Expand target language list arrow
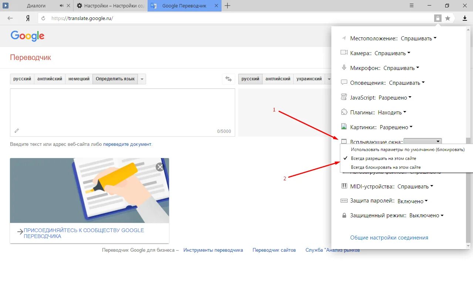The height and width of the screenshot is (308, 473). 329,79
